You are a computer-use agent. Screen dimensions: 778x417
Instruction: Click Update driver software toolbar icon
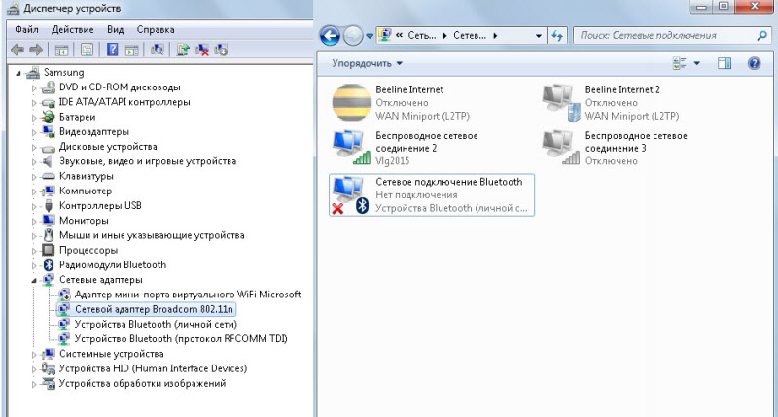(183, 50)
